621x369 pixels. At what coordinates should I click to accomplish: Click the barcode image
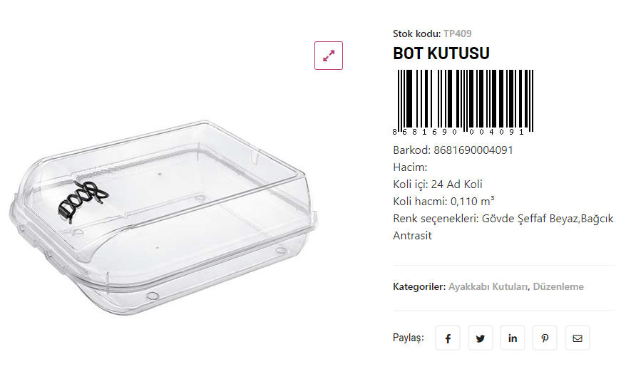click(463, 102)
